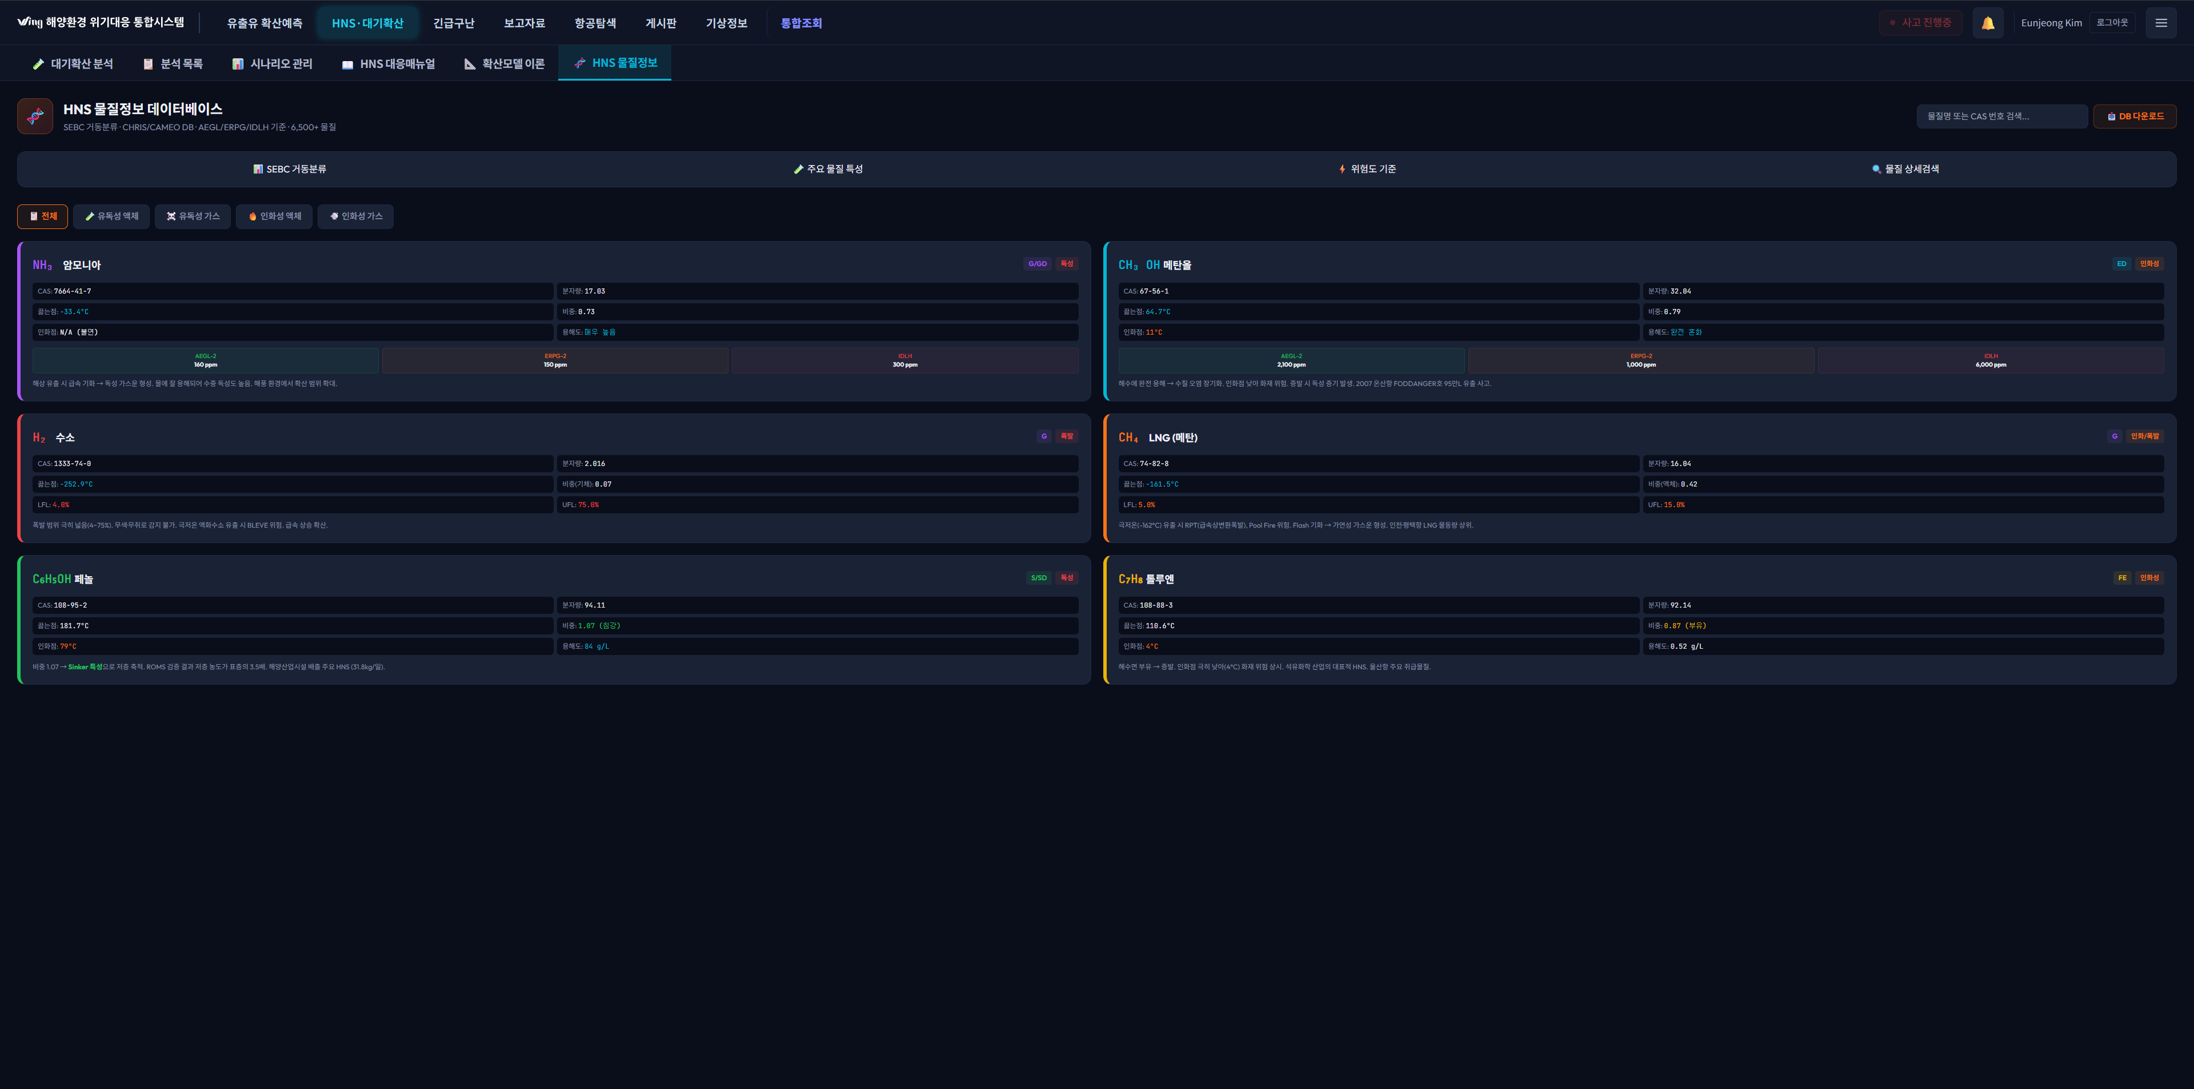
Task: Click the HNS database DNA logo icon
Action: tap(35, 116)
